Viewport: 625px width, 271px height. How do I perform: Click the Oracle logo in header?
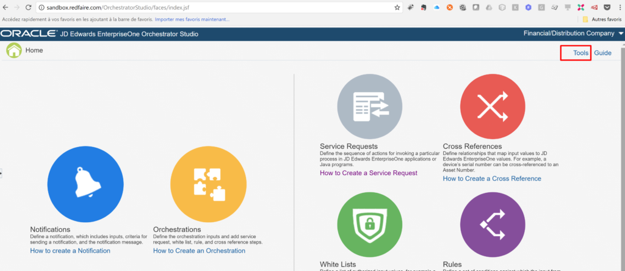pyautogui.click(x=28, y=34)
